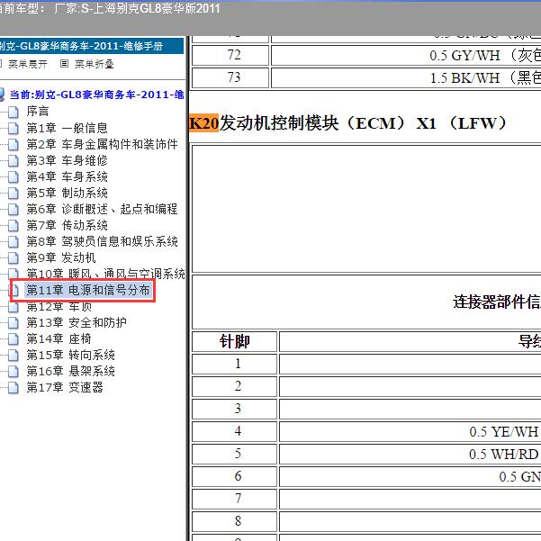
Task: Open chapter 第7章 传动系统
Action: pos(67,225)
